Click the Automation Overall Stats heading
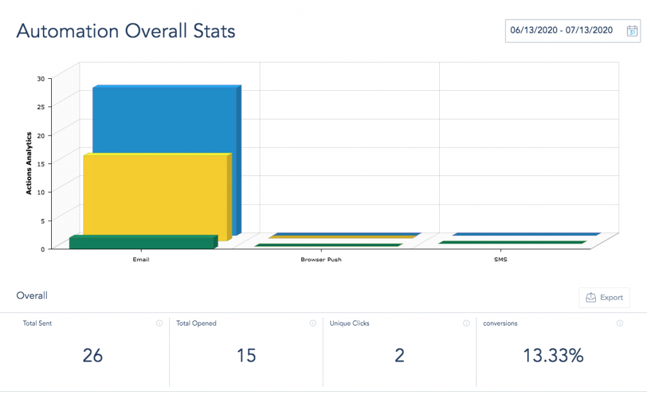The width and height of the screenshot is (647, 395). pyautogui.click(x=126, y=31)
